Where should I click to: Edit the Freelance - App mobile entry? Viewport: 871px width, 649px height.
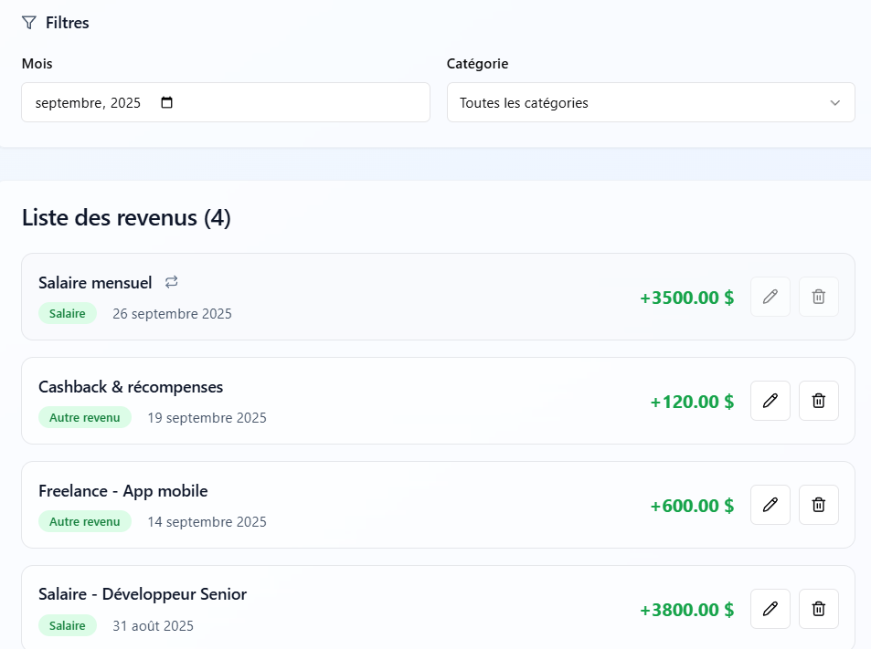(x=770, y=505)
